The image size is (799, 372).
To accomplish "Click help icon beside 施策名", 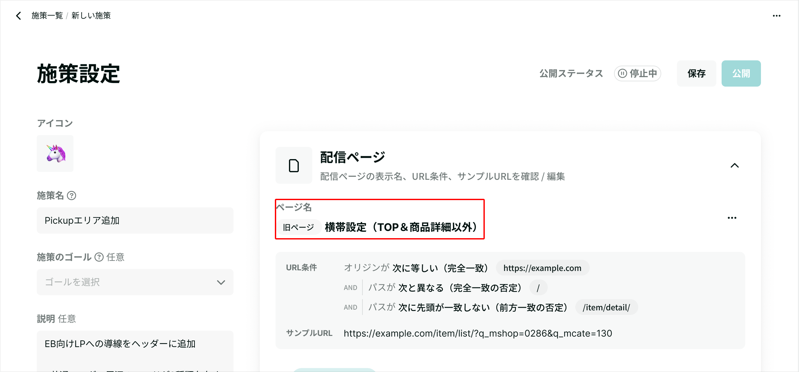I will click(72, 196).
